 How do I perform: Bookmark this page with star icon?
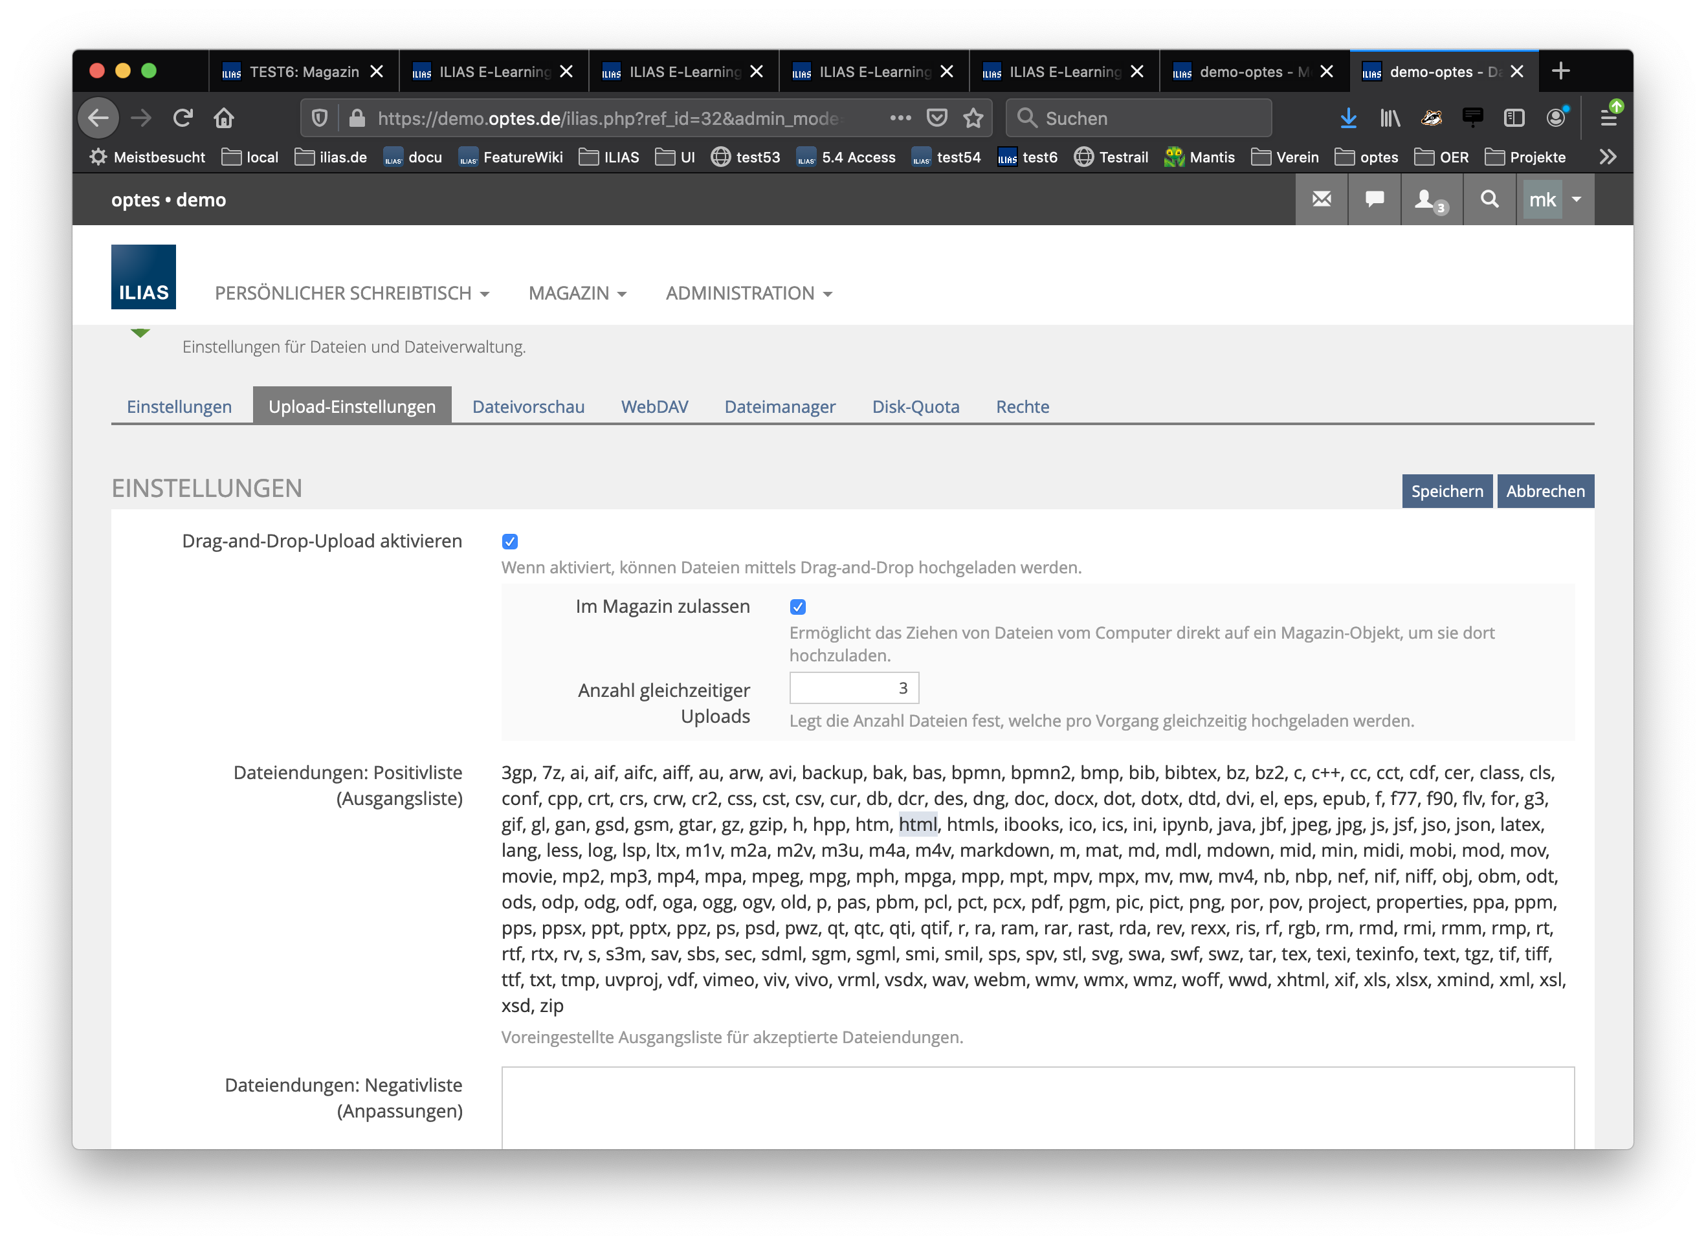(x=973, y=118)
